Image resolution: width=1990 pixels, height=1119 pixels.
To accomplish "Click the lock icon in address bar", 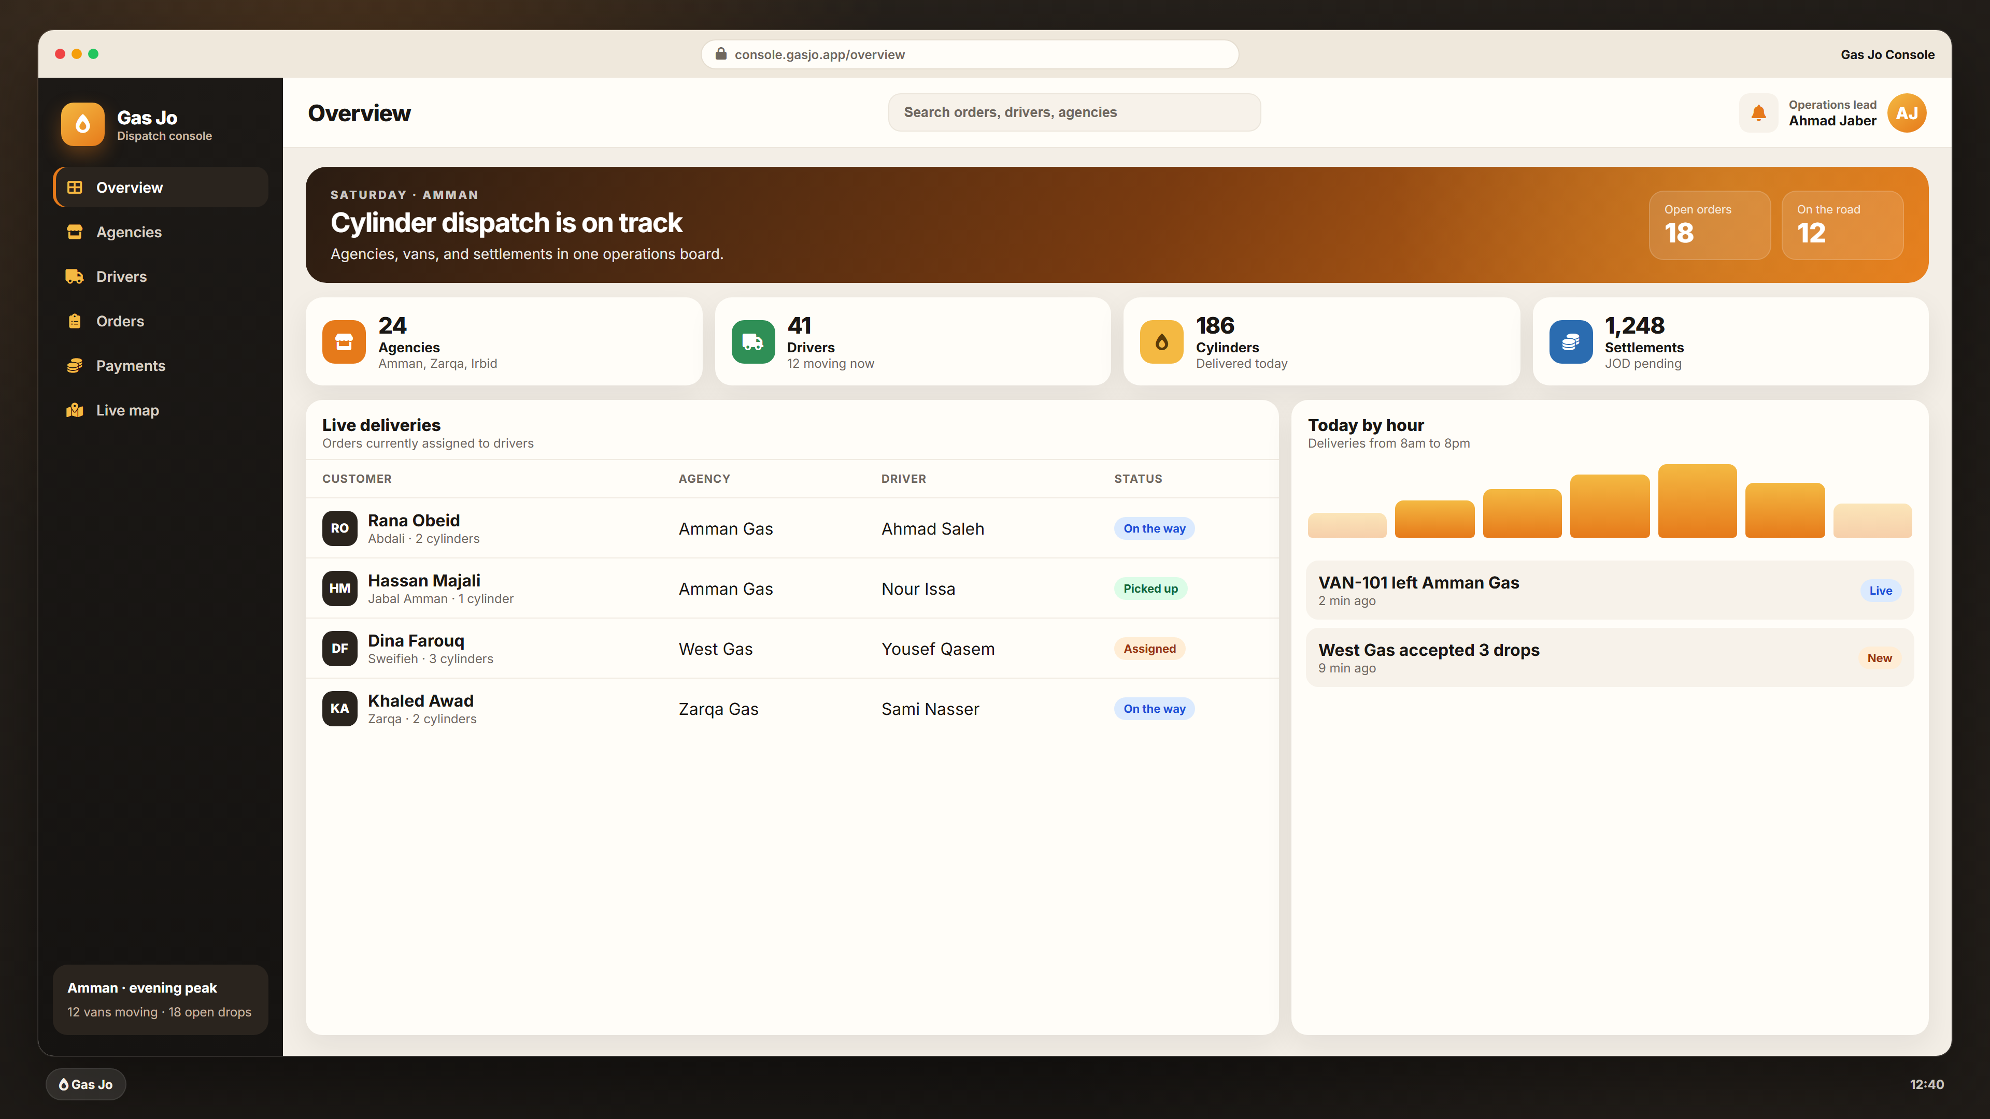I will click(x=721, y=54).
